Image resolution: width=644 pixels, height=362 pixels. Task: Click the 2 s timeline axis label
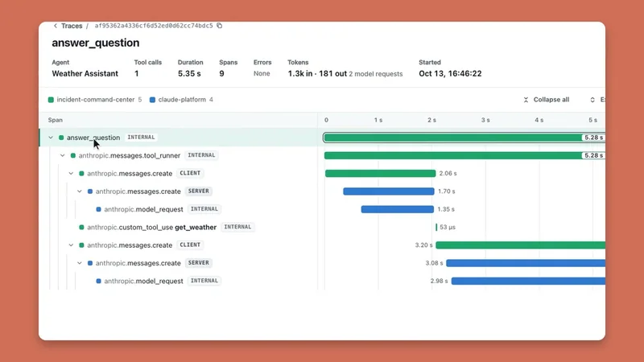click(431, 120)
